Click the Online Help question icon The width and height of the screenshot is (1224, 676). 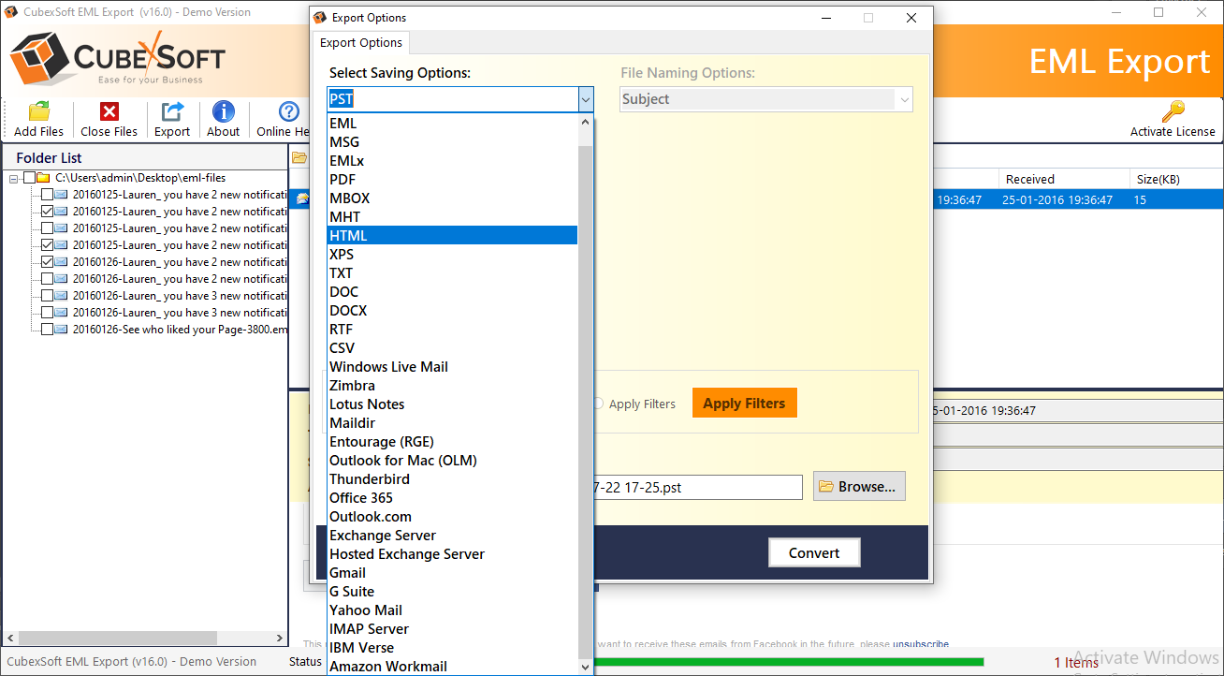pyautogui.click(x=289, y=112)
